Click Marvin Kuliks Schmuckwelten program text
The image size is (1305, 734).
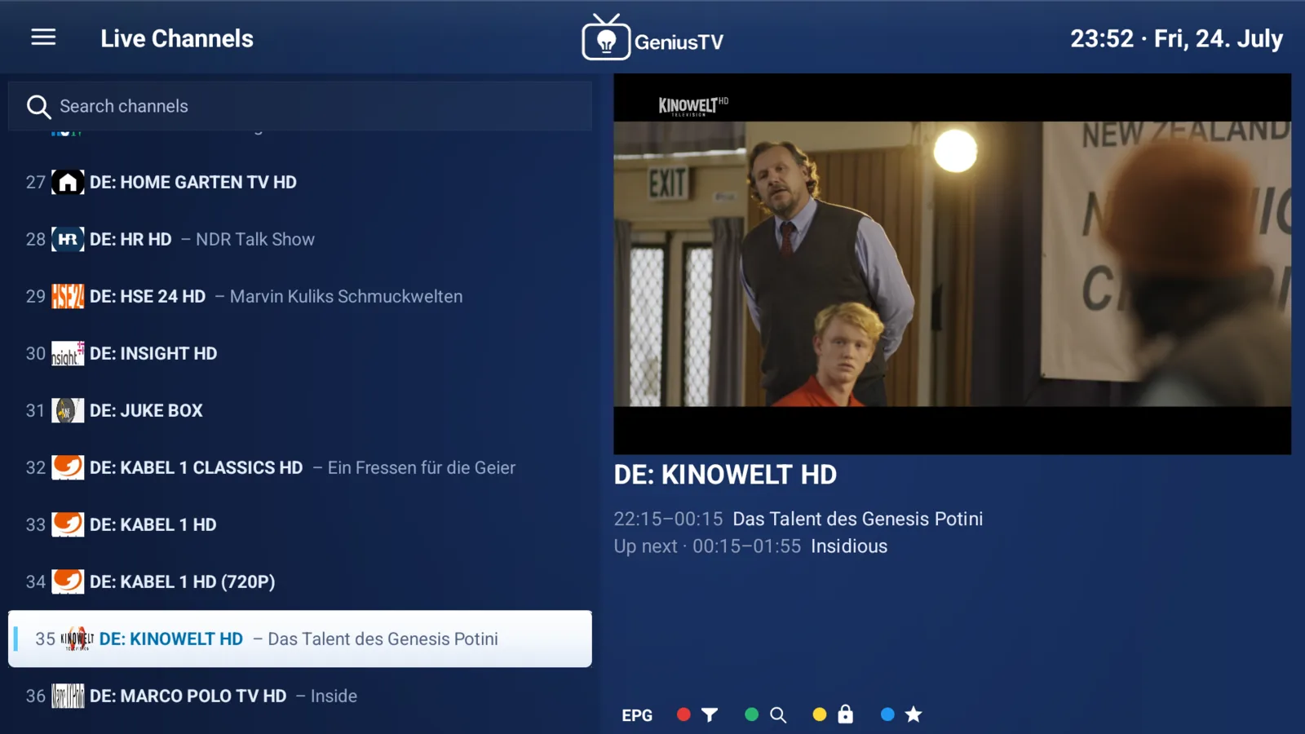pyautogui.click(x=346, y=296)
